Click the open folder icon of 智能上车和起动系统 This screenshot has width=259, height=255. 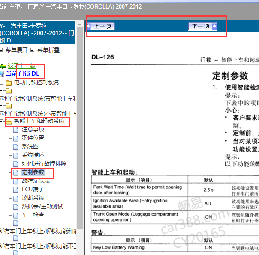coord(9,122)
